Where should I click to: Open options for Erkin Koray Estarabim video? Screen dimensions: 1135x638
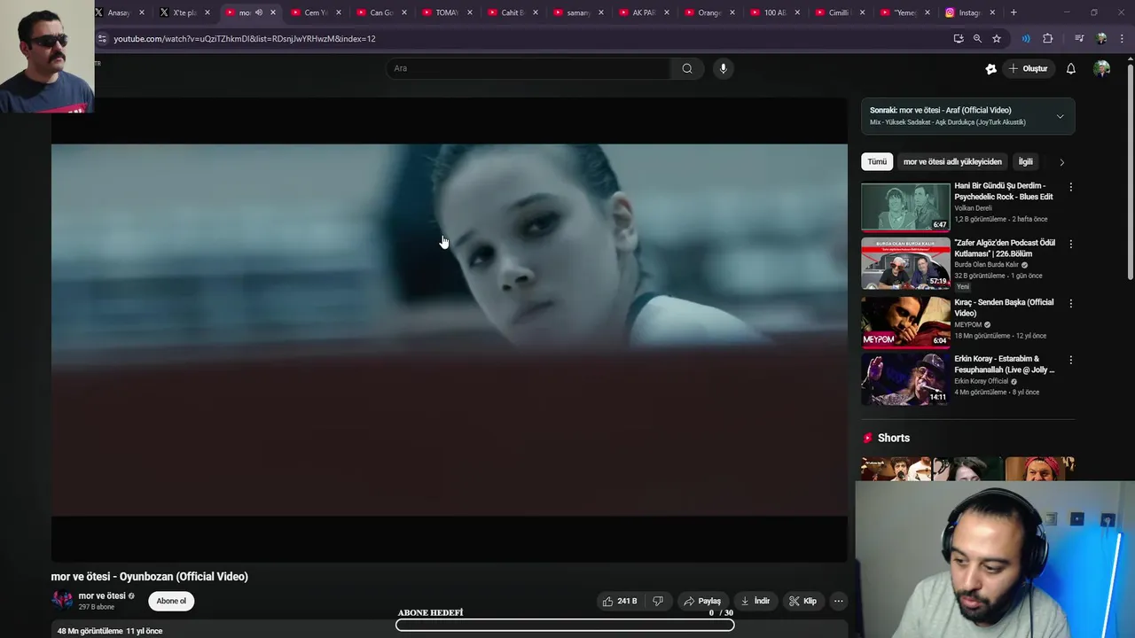coord(1070,360)
